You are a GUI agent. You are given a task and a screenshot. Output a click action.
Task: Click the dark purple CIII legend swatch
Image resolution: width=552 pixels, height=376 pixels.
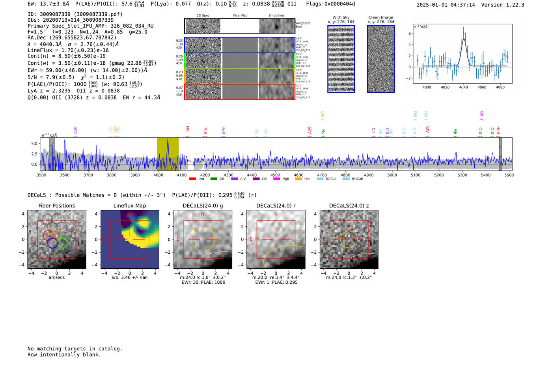[256, 179]
